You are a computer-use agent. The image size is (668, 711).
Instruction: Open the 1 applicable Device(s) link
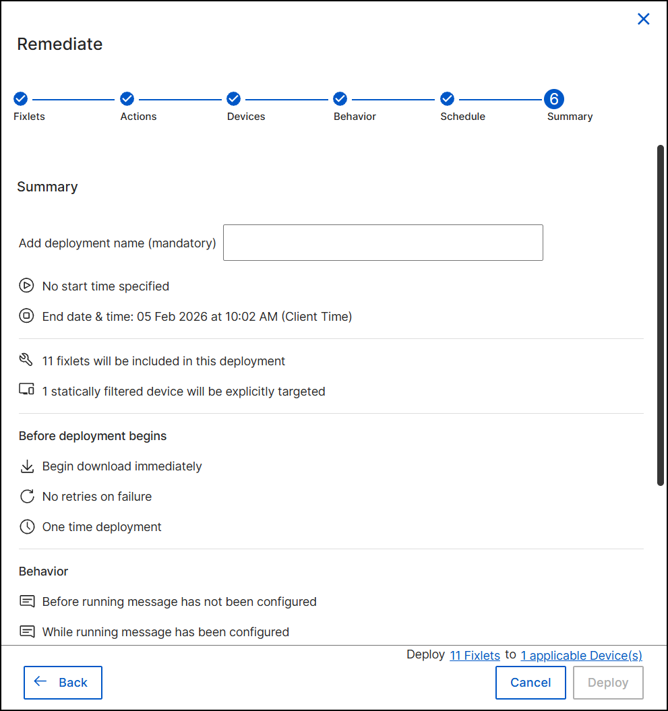pos(581,655)
